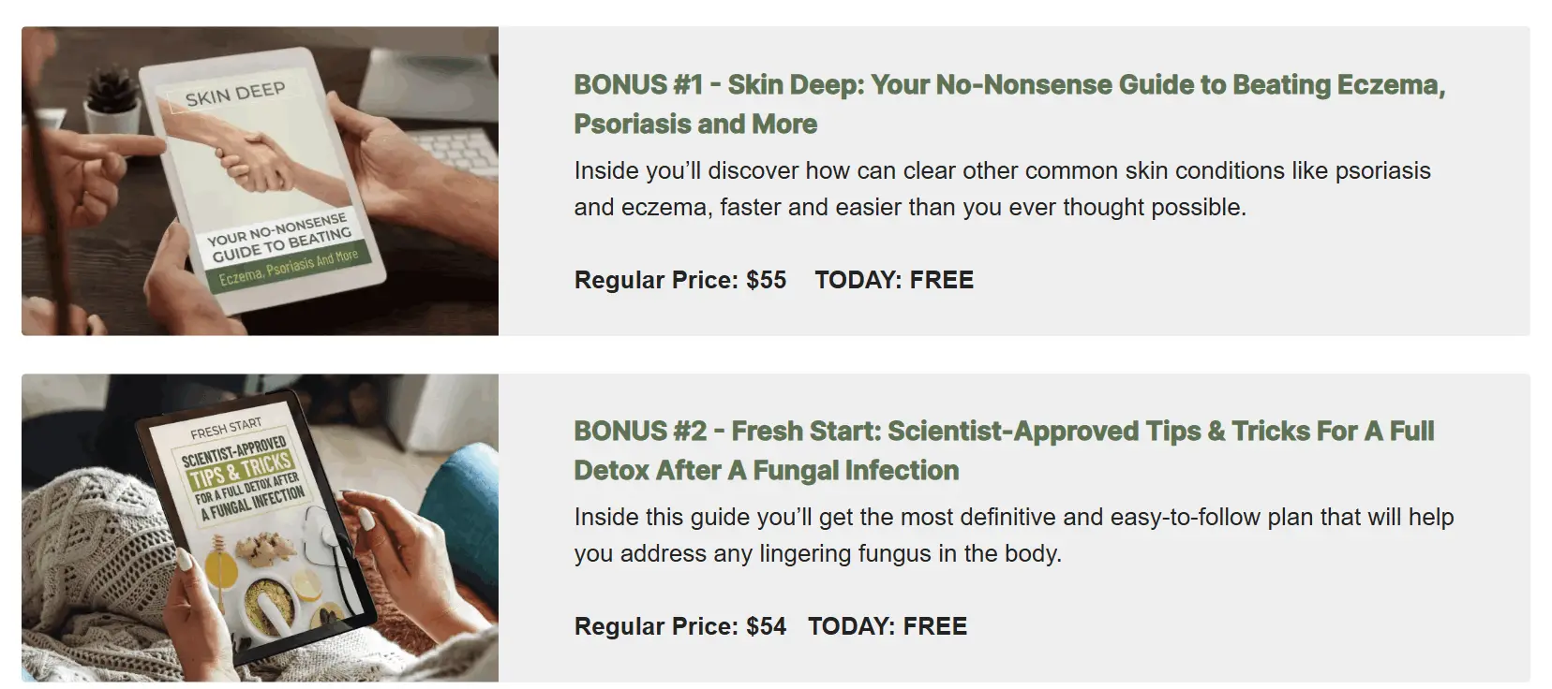Image resolution: width=1552 pixels, height=689 pixels.
Task: Click the FRESH START title on tablet cover
Action: [225, 429]
